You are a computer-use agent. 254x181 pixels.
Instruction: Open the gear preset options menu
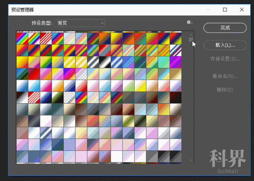coord(189,23)
